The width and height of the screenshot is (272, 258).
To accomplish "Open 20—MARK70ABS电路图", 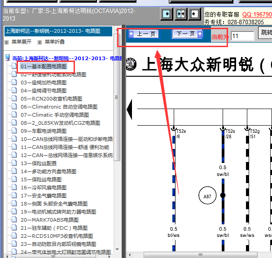I will coord(50,220).
